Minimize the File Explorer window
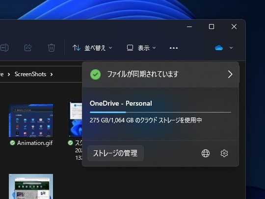This screenshot has width=265, height=199. pos(189,27)
